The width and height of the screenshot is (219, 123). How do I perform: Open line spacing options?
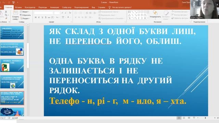pos(95,13)
